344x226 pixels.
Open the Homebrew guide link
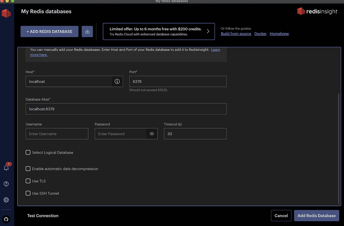279,34
